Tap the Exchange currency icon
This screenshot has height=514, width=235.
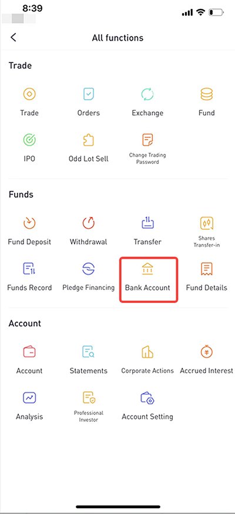click(x=147, y=94)
